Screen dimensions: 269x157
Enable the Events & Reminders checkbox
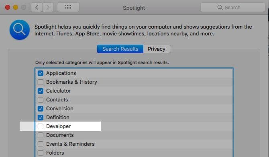click(41, 144)
